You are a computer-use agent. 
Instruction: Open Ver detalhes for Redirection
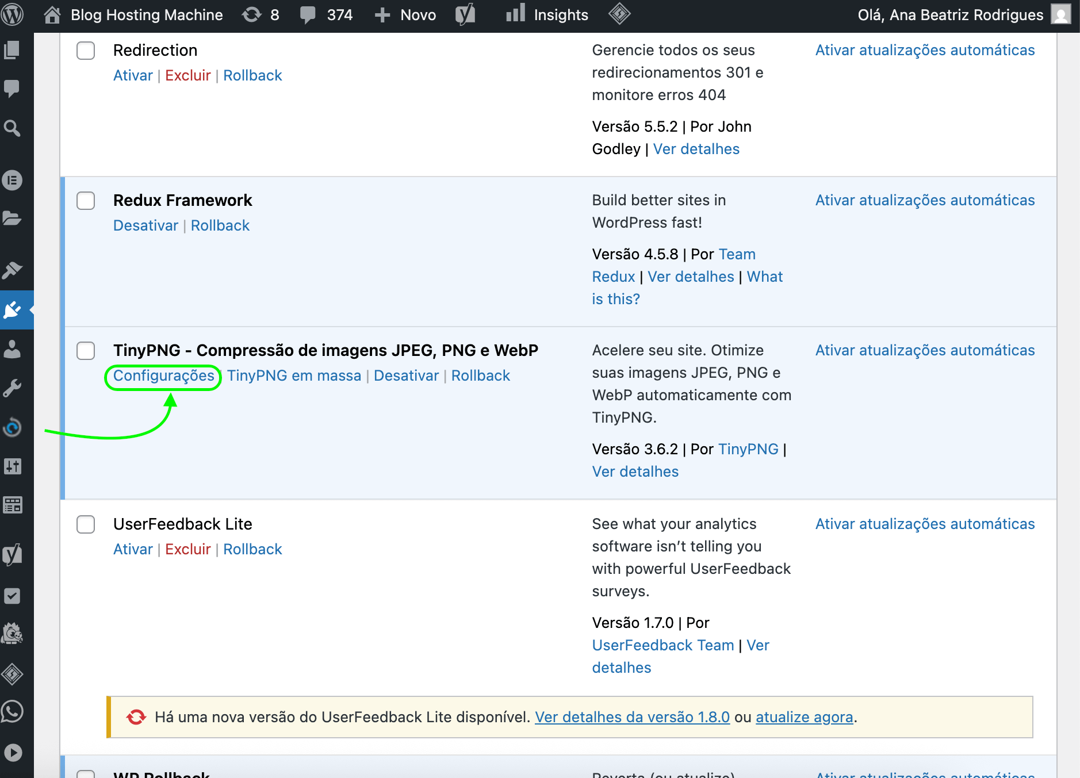click(x=696, y=149)
